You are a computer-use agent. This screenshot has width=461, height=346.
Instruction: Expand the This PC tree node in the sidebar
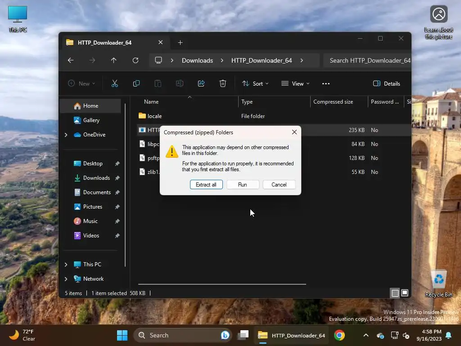click(66, 264)
